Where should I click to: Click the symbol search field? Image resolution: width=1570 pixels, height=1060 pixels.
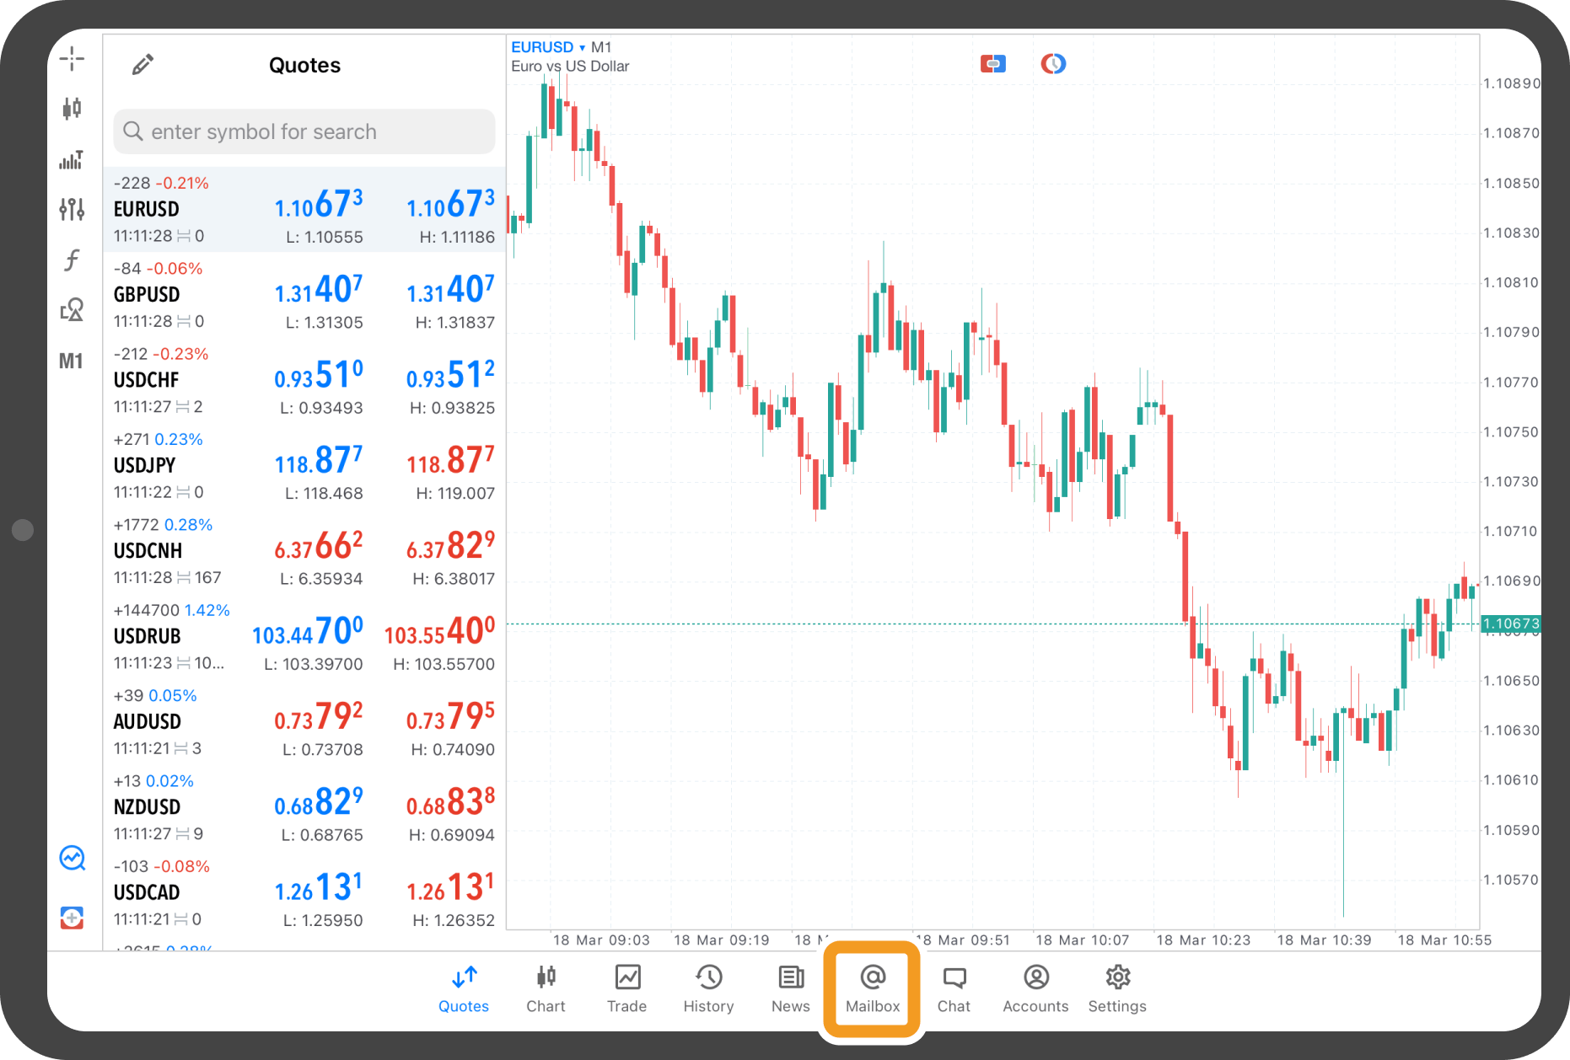tap(304, 131)
